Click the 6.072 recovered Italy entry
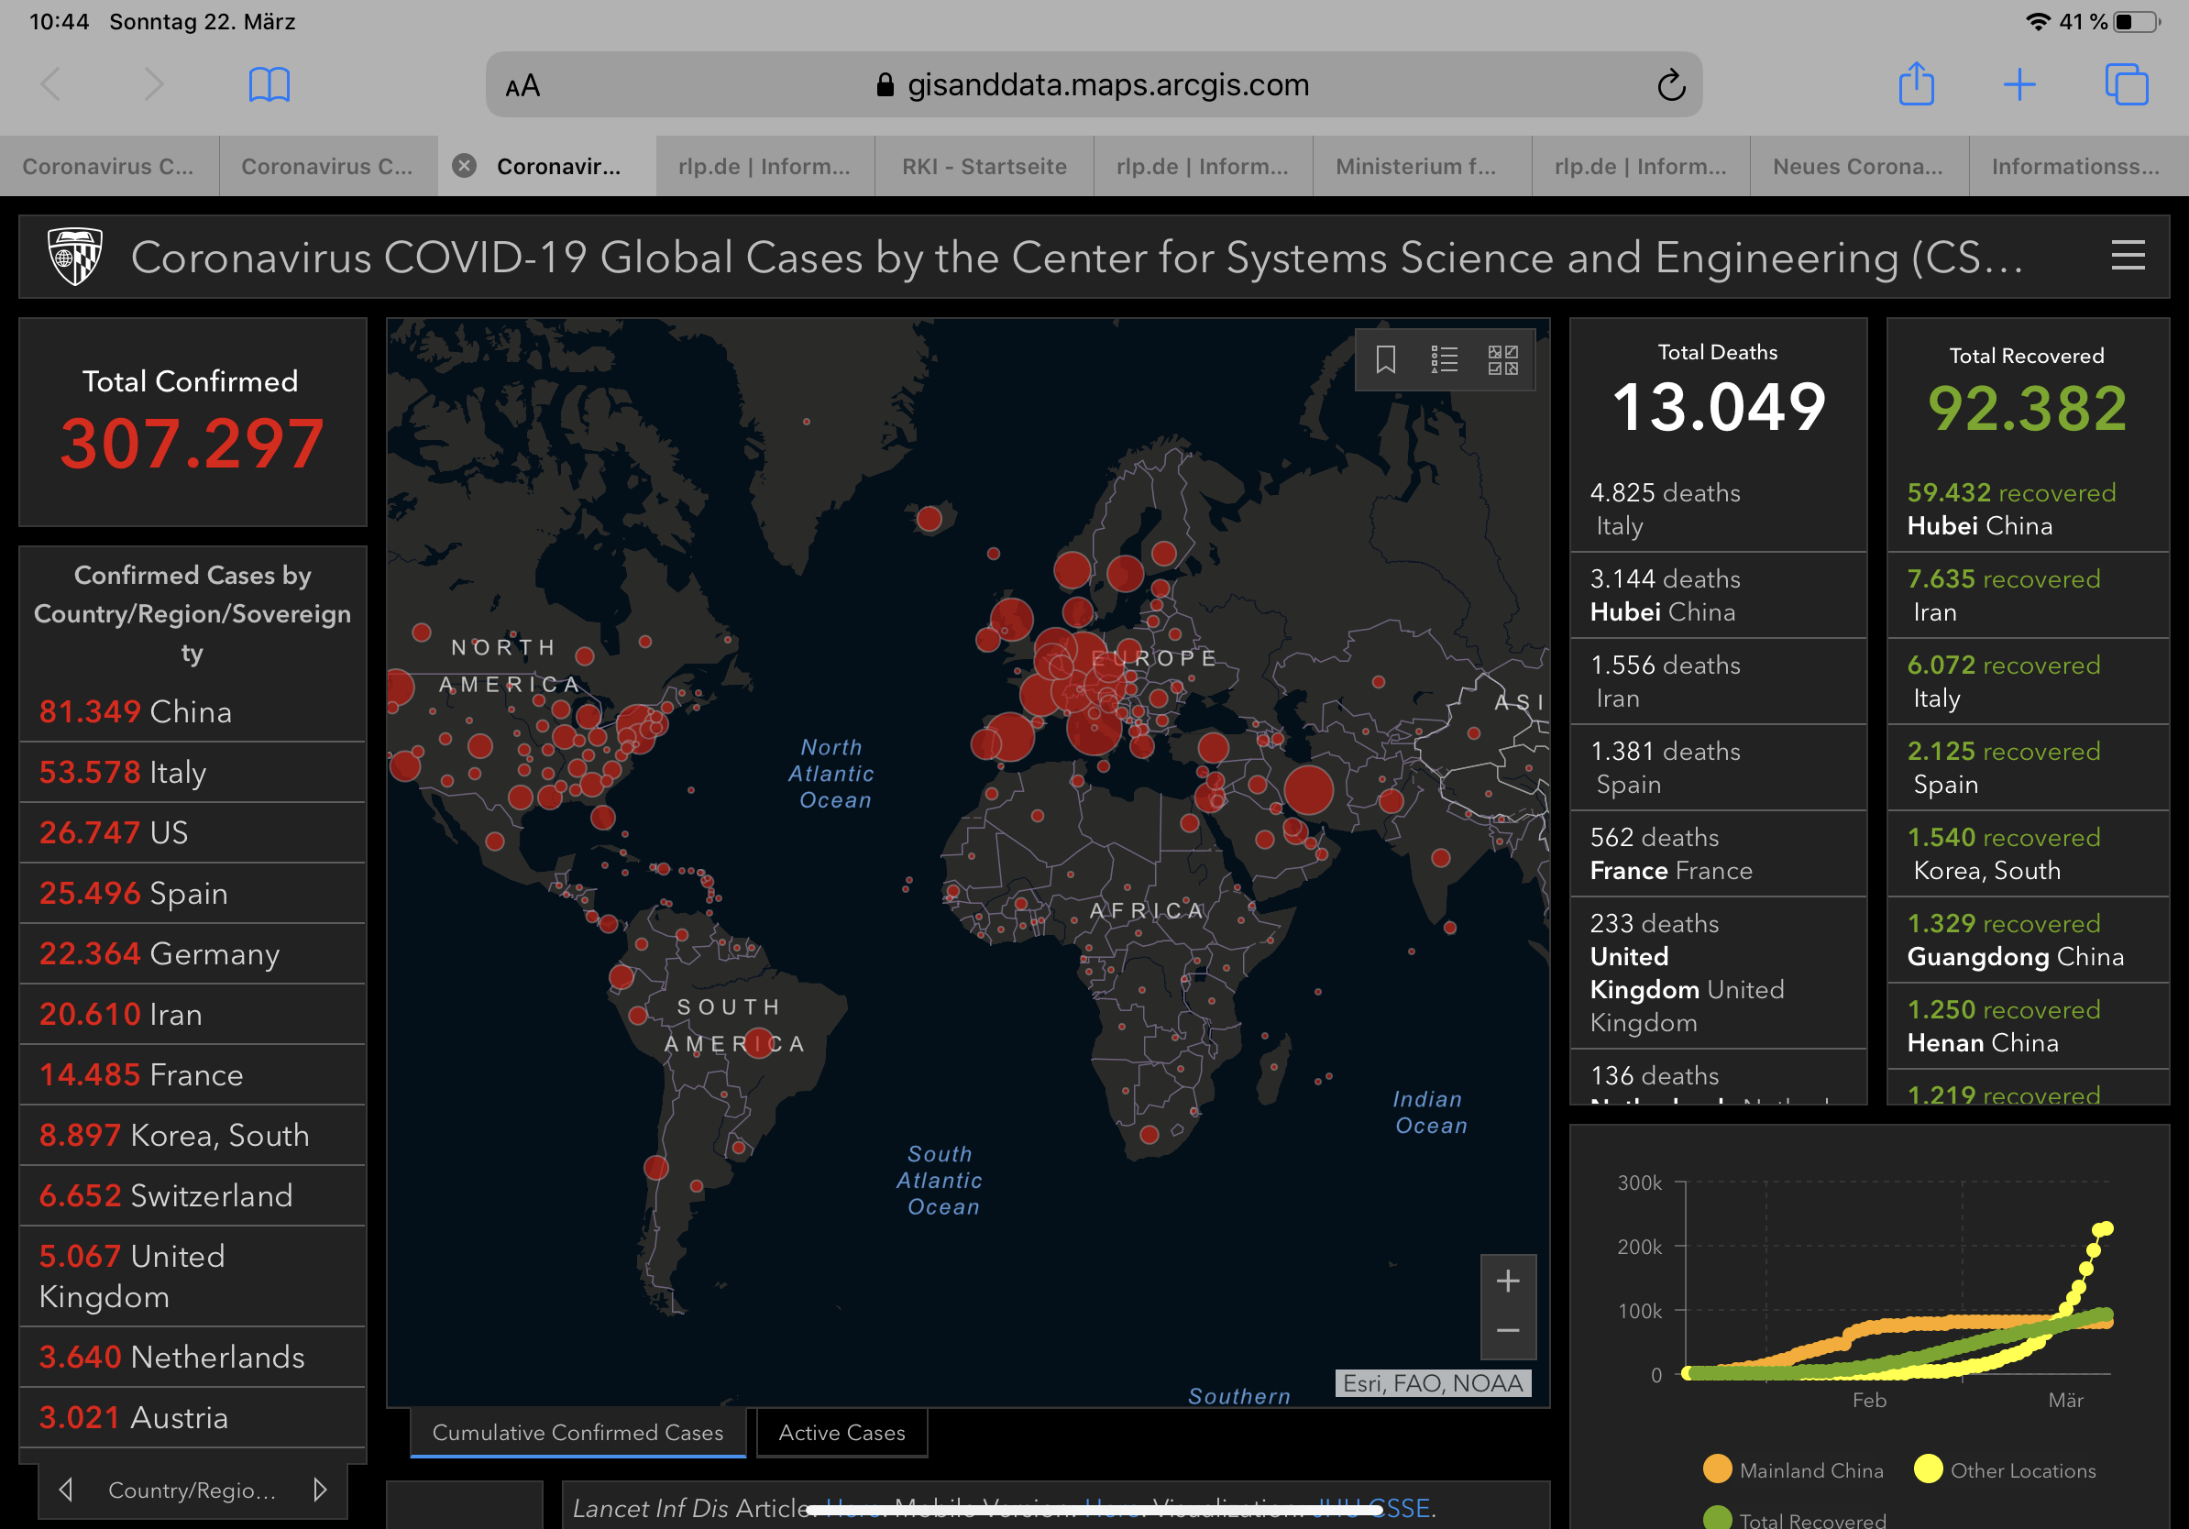 click(x=2028, y=682)
